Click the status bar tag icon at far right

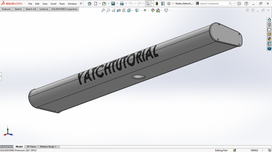click(x=270, y=150)
